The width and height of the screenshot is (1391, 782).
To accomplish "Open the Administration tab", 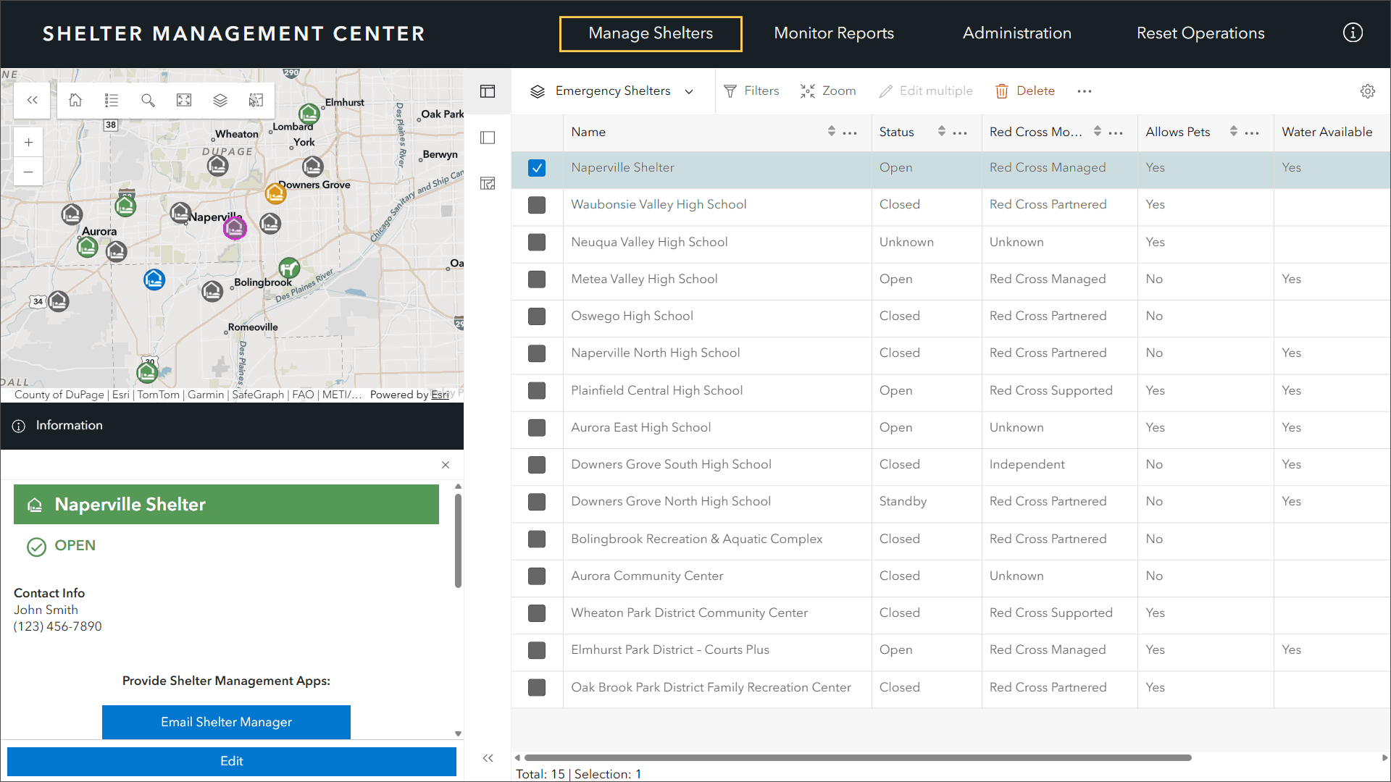I will [x=1016, y=33].
